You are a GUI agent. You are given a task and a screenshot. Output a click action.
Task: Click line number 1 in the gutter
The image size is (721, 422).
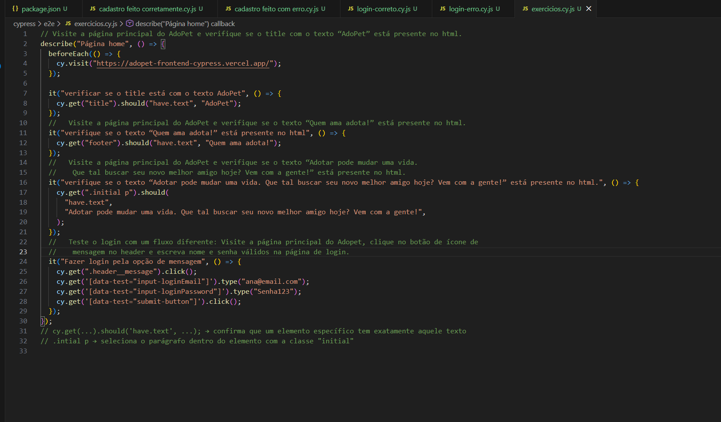point(25,34)
